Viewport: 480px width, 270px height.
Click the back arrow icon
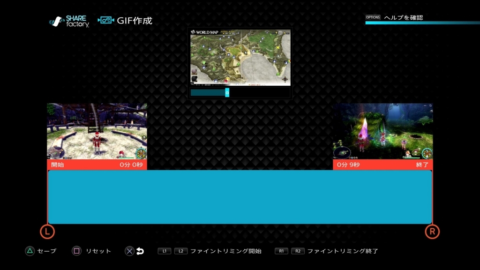140,251
